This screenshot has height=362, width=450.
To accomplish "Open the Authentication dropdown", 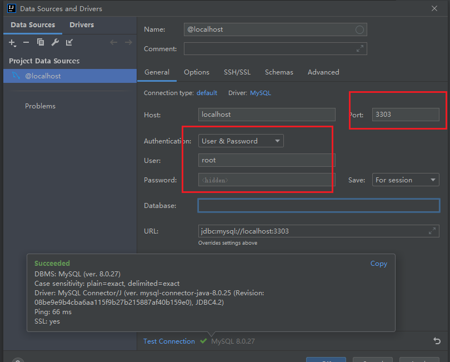I will coord(241,141).
